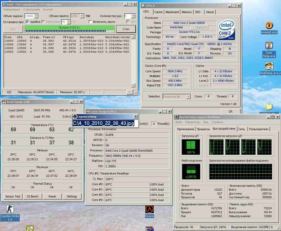Switch to Mainboard tab in CPU-Z
This screenshot has width=281, height=231.
[172, 12]
